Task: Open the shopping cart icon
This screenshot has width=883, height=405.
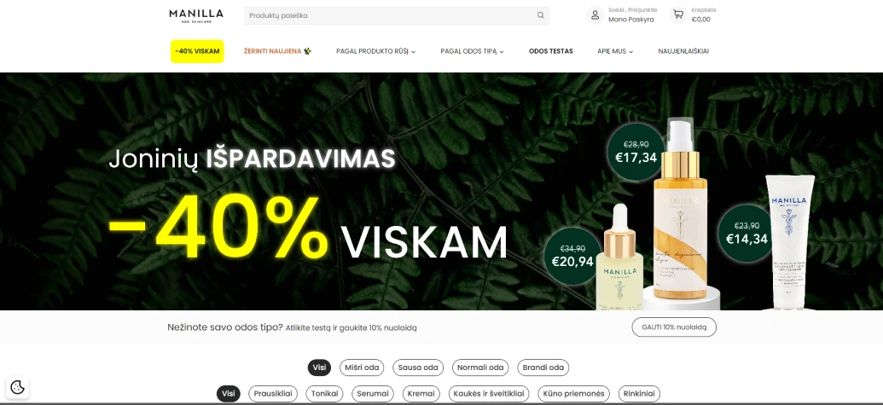Action: [678, 15]
